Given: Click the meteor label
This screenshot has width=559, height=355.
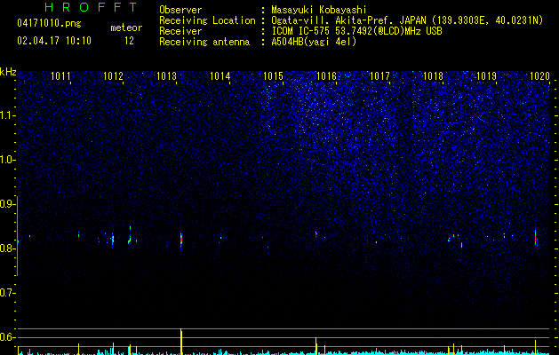Looking at the screenshot, I should point(126,28).
